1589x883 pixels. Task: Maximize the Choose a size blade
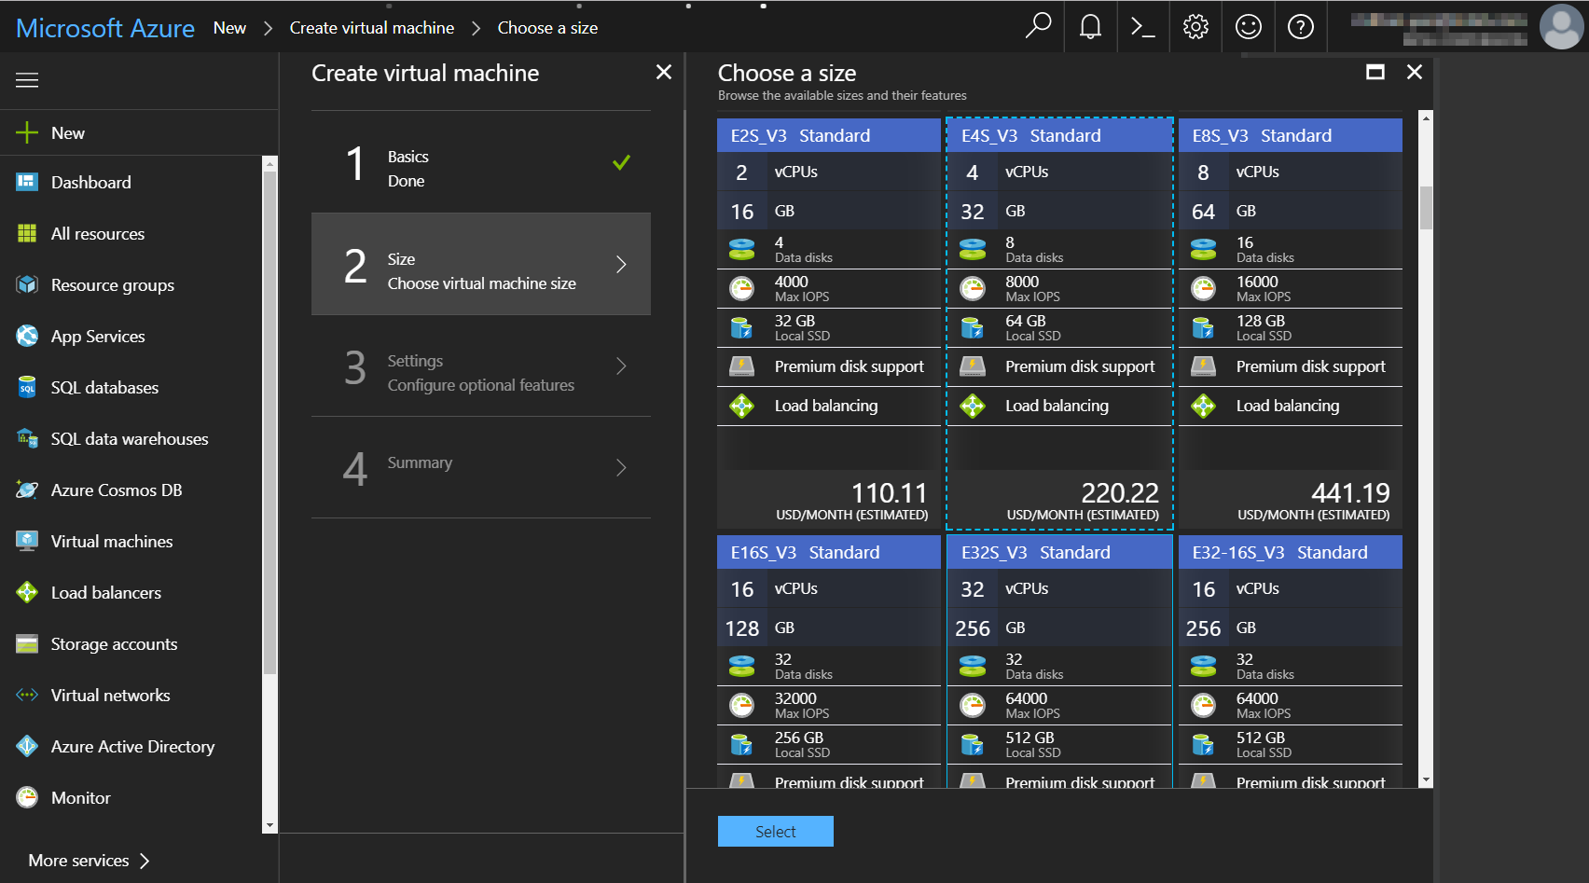(x=1375, y=73)
